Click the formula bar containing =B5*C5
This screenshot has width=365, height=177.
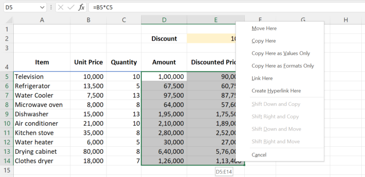click(x=227, y=8)
